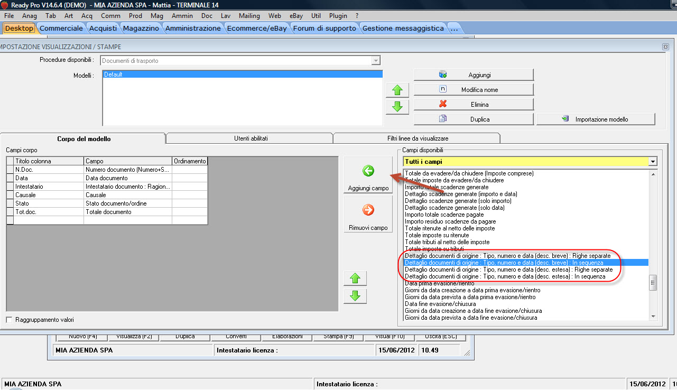Screen dimensions: 677x390
Task: Move field down with green arrow below Rimuovi campo
Action: tap(355, 296)
